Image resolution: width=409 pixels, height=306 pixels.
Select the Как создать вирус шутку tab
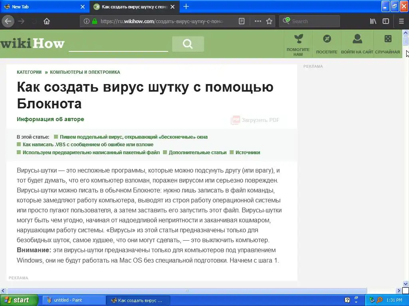134,7
